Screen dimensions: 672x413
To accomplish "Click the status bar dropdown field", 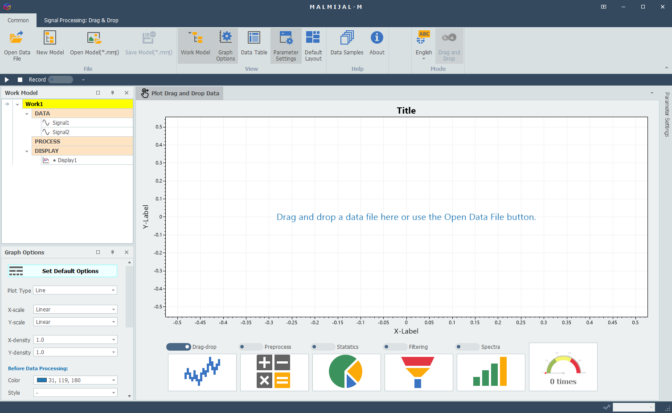I will (634, 407).
